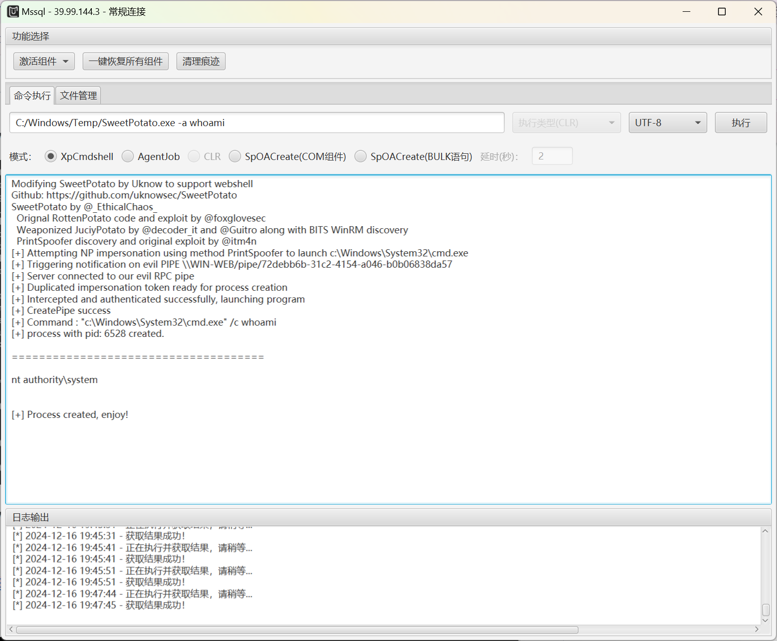Select the CLR radio button
Screen dimensions: 777x641
pos(194,156)
